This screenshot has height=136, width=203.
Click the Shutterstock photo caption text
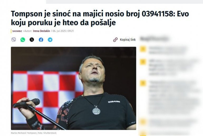[34, 133]
